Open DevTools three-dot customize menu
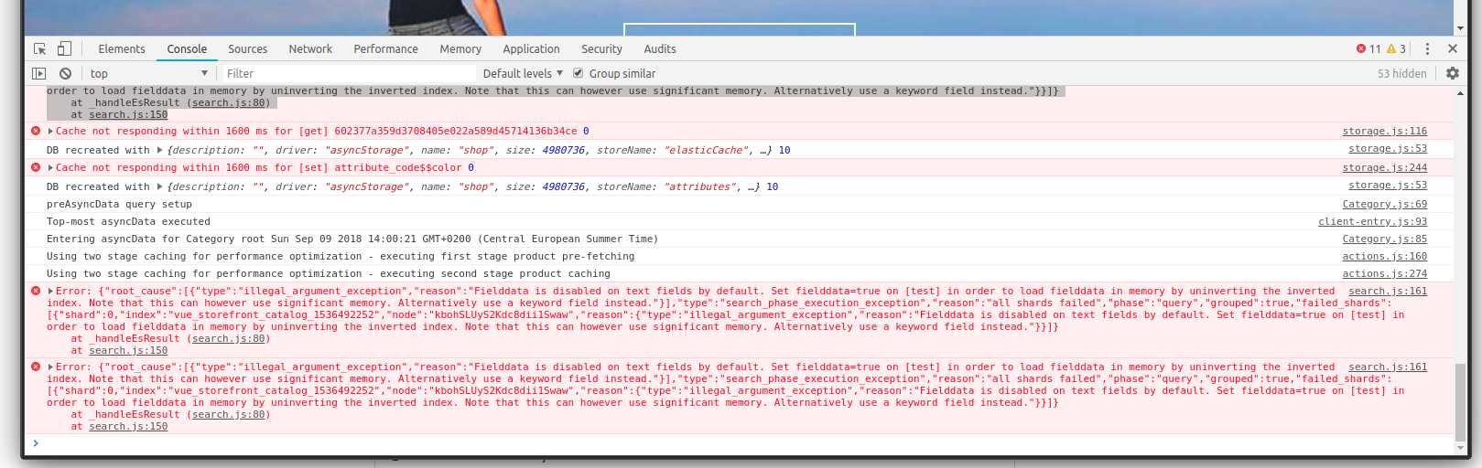The height and width of the screenshot is (468, 1482). [1427, 48]
